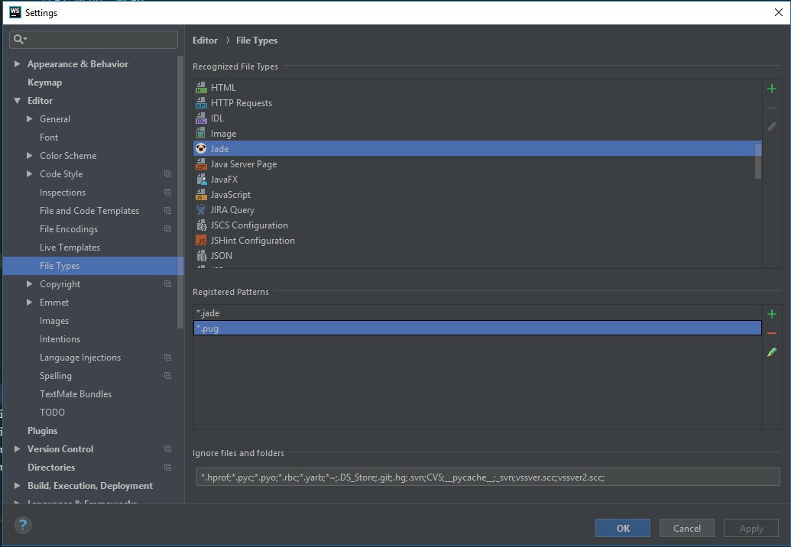
Task: Click project-level icon next to Code Style
Action: [167, 174]
